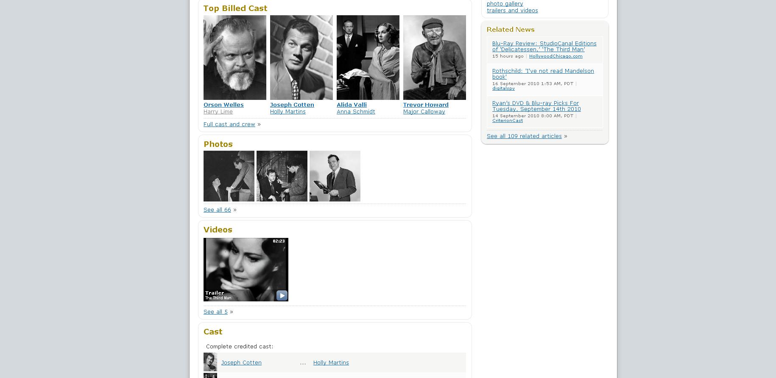Viewport: 776px width, 378px height.
Task: View first photo in Photos section
Action: [x=229, y=176]
